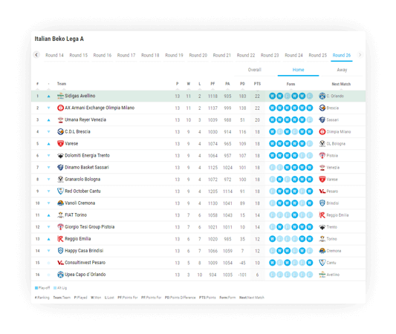Open the Giorgio Tesi Group Pistoia link
The height and width of the screenshot is (334, 396).
click(x=90, y=227)
